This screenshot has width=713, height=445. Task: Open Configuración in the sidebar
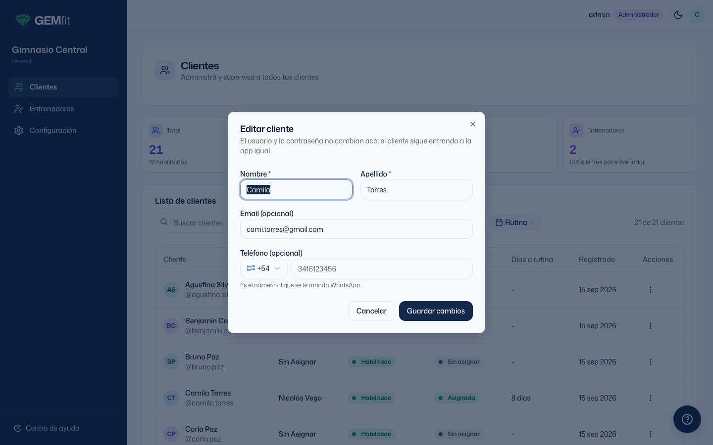pyautogui.click(x=63, y=131)
